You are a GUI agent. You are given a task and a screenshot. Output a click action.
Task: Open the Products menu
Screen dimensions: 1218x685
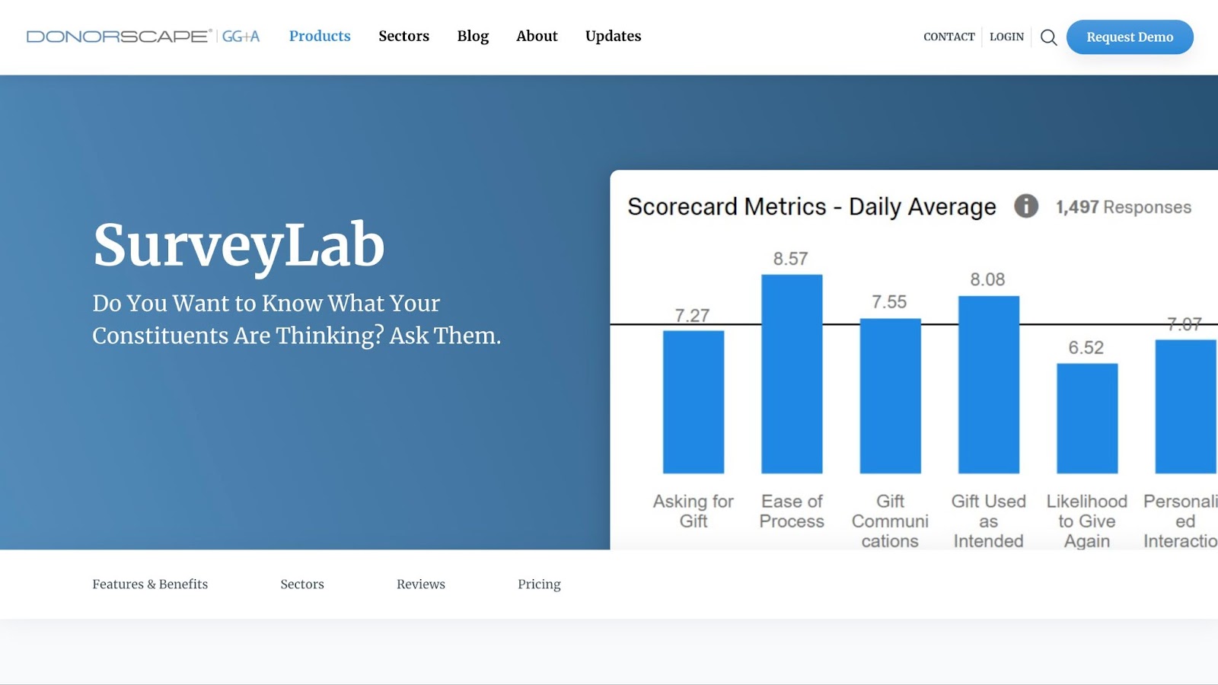point(320,37)
